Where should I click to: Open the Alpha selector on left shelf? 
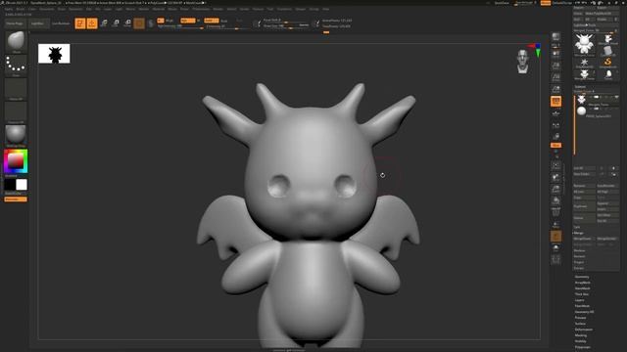pyautogui.click(x=16, y=89)
